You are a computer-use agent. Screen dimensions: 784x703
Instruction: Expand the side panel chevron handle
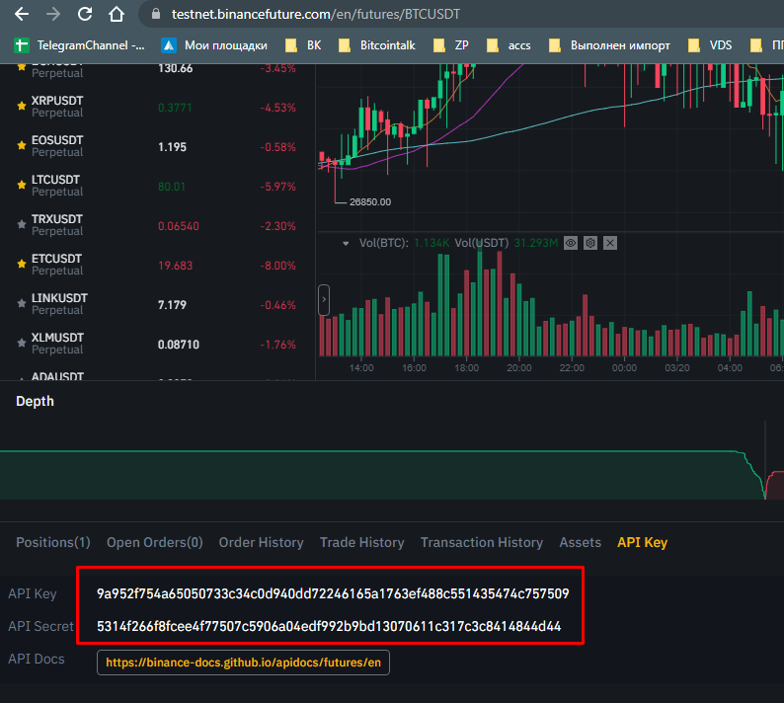coord(324,300)
